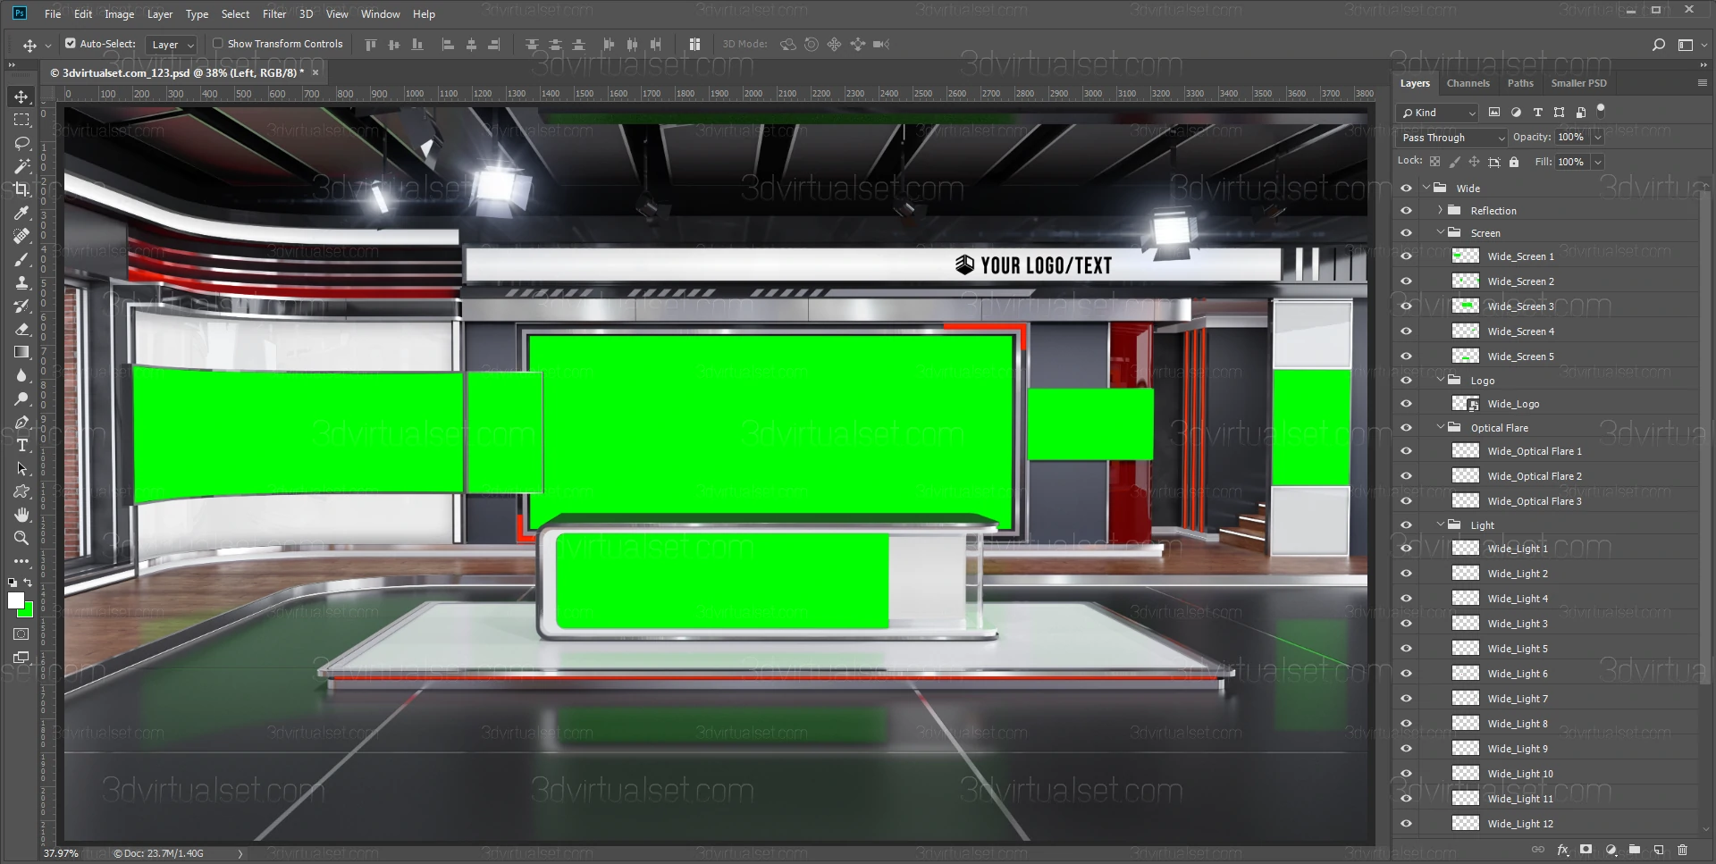Add layer style fx icon

pyautogui.click(x=1562, y=850)
